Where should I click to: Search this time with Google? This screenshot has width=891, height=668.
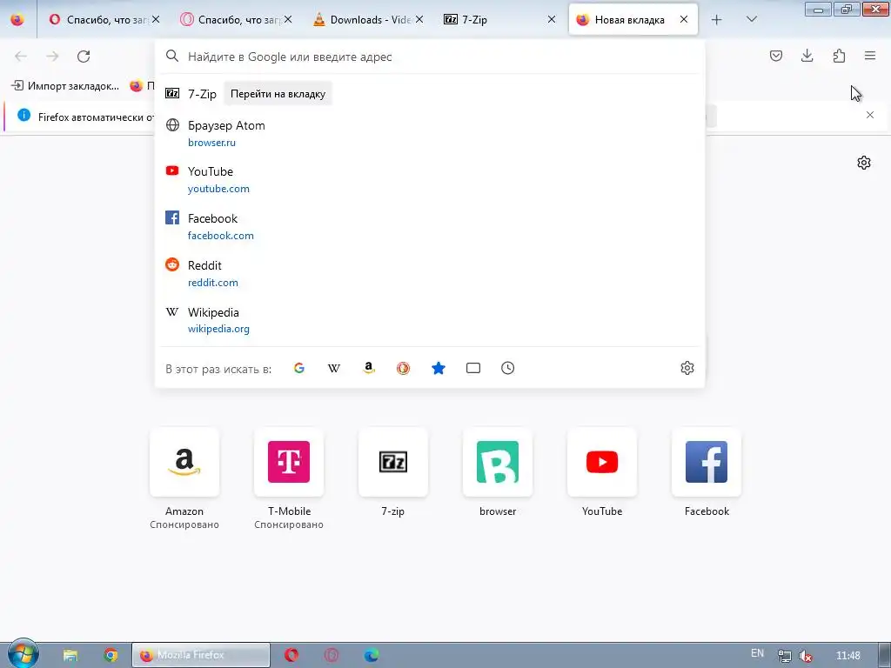click(299, 368)
